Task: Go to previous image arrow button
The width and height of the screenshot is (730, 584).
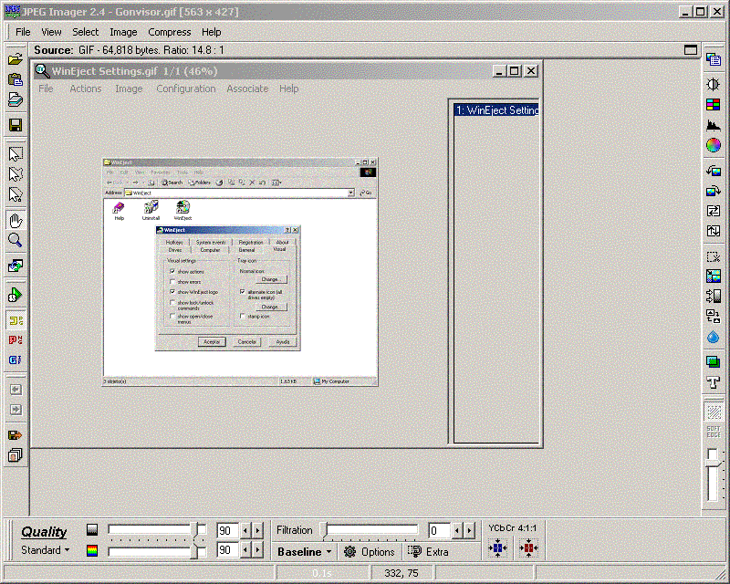Action: 16,390
